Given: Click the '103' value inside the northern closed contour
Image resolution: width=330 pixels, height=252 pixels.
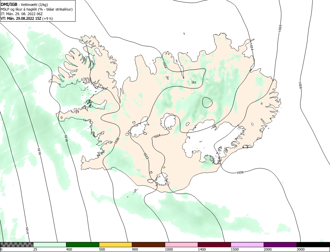Looking at the screenshot, I should (x=194, y=82).
